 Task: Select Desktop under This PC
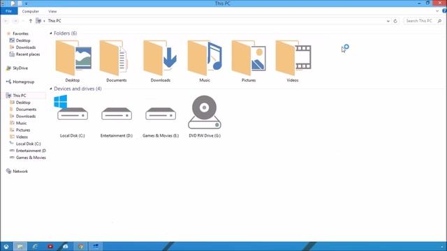[23, 102]
